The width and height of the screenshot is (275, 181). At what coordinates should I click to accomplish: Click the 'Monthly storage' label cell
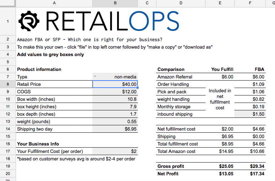(181, 106)
